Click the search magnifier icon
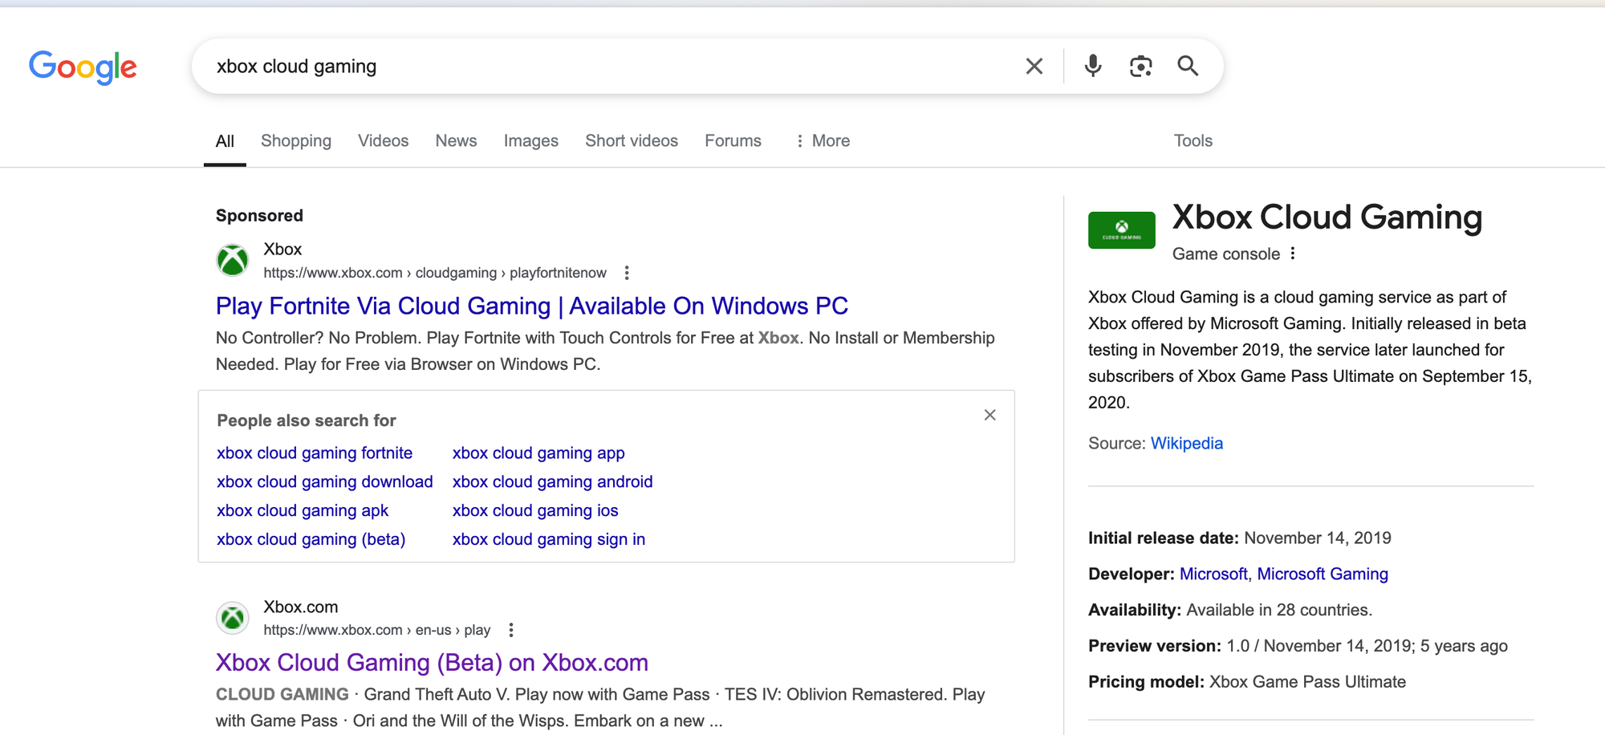Screen dimensions: 1605x735 pos(1188,66)
